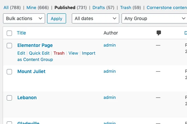Image resolution: width=187 pixels, height=124 pixels.
Task: Click View under Elementor Page
Action: click(73, 53)
